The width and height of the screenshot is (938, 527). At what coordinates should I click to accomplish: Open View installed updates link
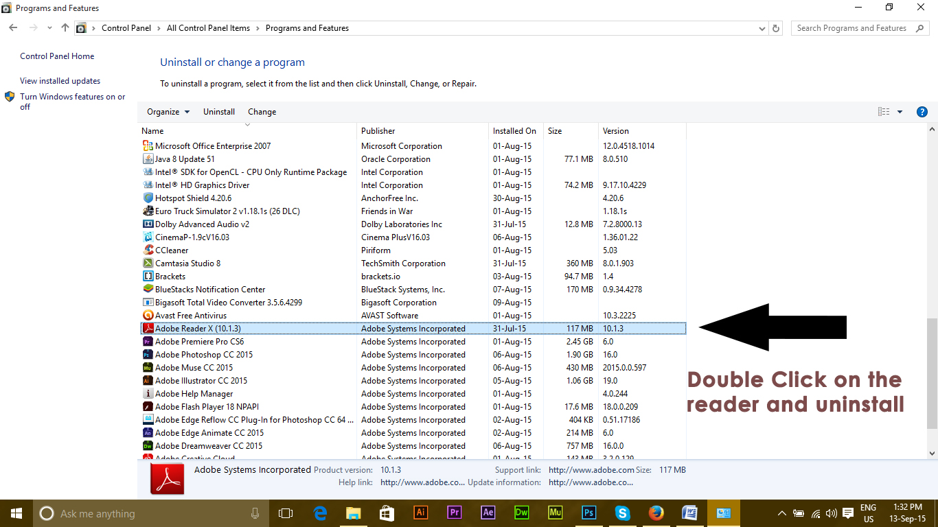point(60,81)
